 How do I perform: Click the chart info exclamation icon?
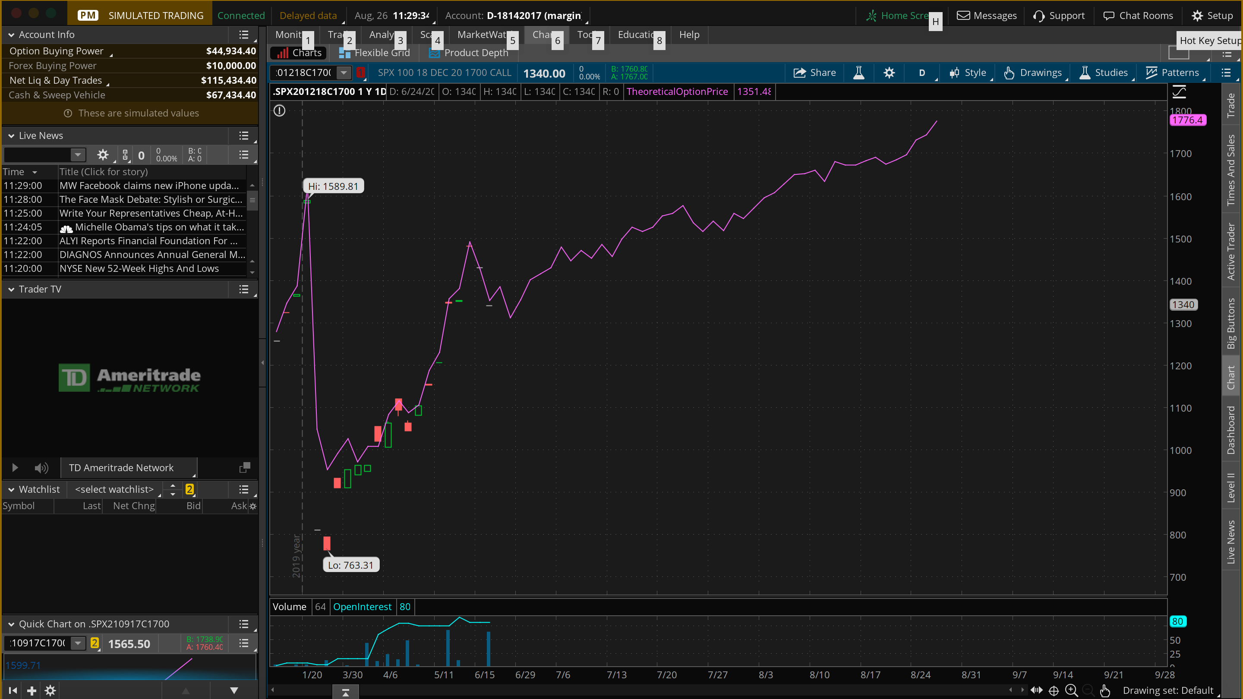(279, 111)
